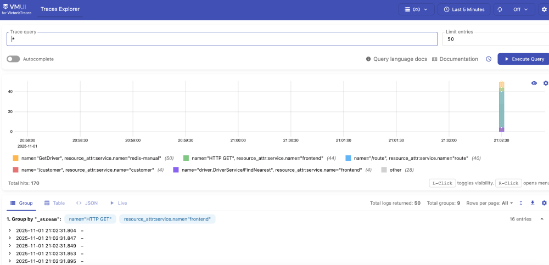Click the download logs icon

click(533, 203)
